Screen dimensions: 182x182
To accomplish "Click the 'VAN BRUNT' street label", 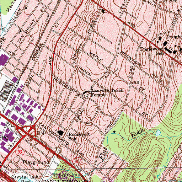I will pos(26,31).
